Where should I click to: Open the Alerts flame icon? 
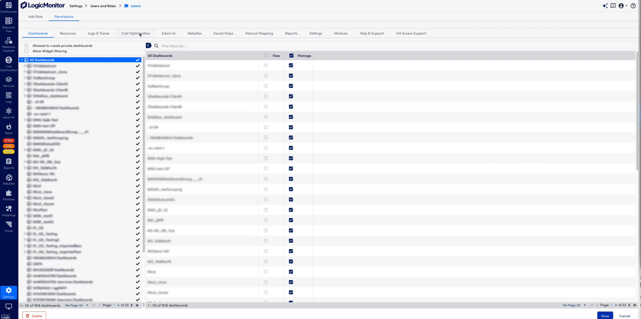pyautogui.click(x=9, y=129)
